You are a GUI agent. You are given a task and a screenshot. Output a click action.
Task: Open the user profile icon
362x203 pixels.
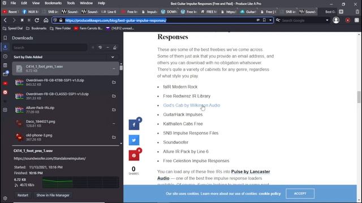[x=336, y=20]
